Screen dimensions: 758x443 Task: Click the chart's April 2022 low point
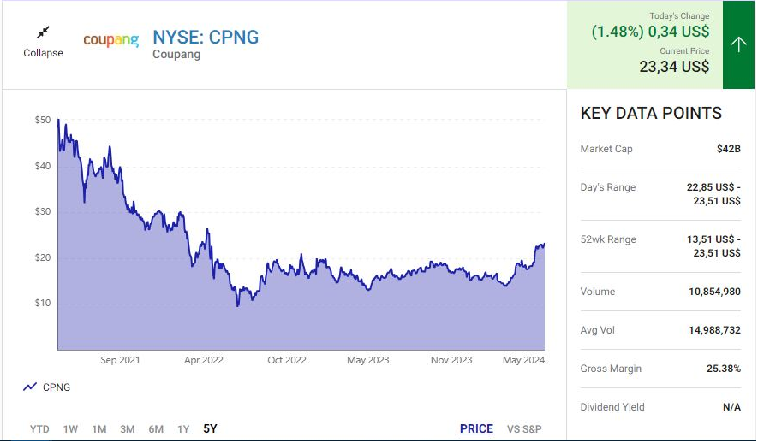[238, 304]
